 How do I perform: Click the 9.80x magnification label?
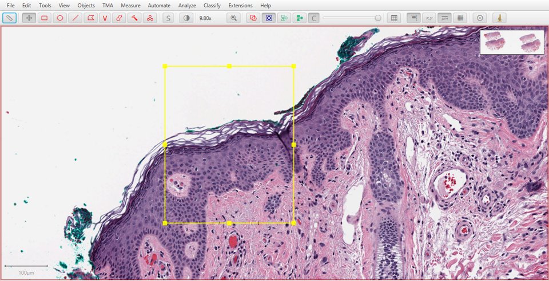(205, 18)
